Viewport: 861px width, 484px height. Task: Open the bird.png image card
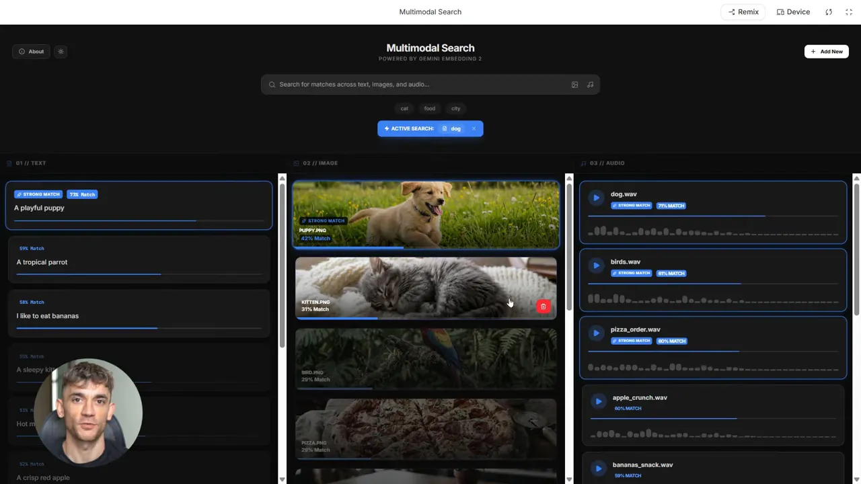click(x=426, y=359)
